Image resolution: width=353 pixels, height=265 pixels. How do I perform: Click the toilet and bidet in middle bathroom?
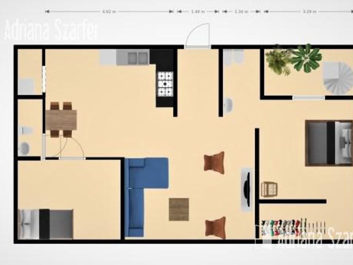233,57
